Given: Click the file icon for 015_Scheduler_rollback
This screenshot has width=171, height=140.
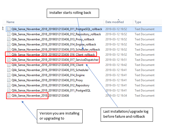Looking at the screenshot, I should 9,49.
